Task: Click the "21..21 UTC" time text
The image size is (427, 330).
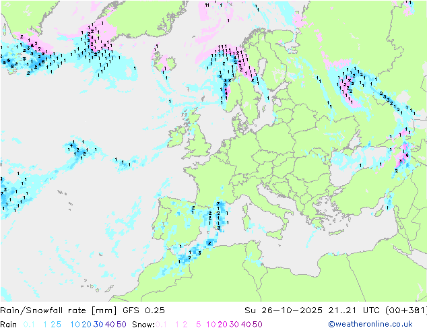Action: tap(354, 310)
